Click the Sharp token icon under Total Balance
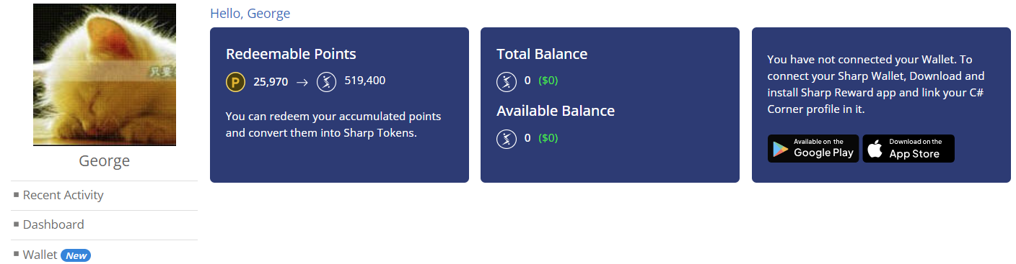The height and width of the screenshot is (264, 1016). [x=507, y=81]
